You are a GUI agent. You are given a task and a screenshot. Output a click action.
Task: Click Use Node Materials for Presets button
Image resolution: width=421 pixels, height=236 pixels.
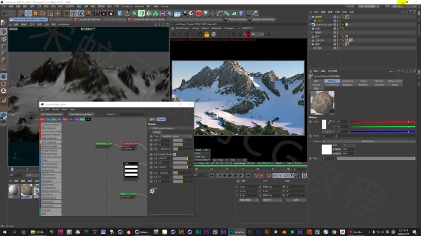28,20
